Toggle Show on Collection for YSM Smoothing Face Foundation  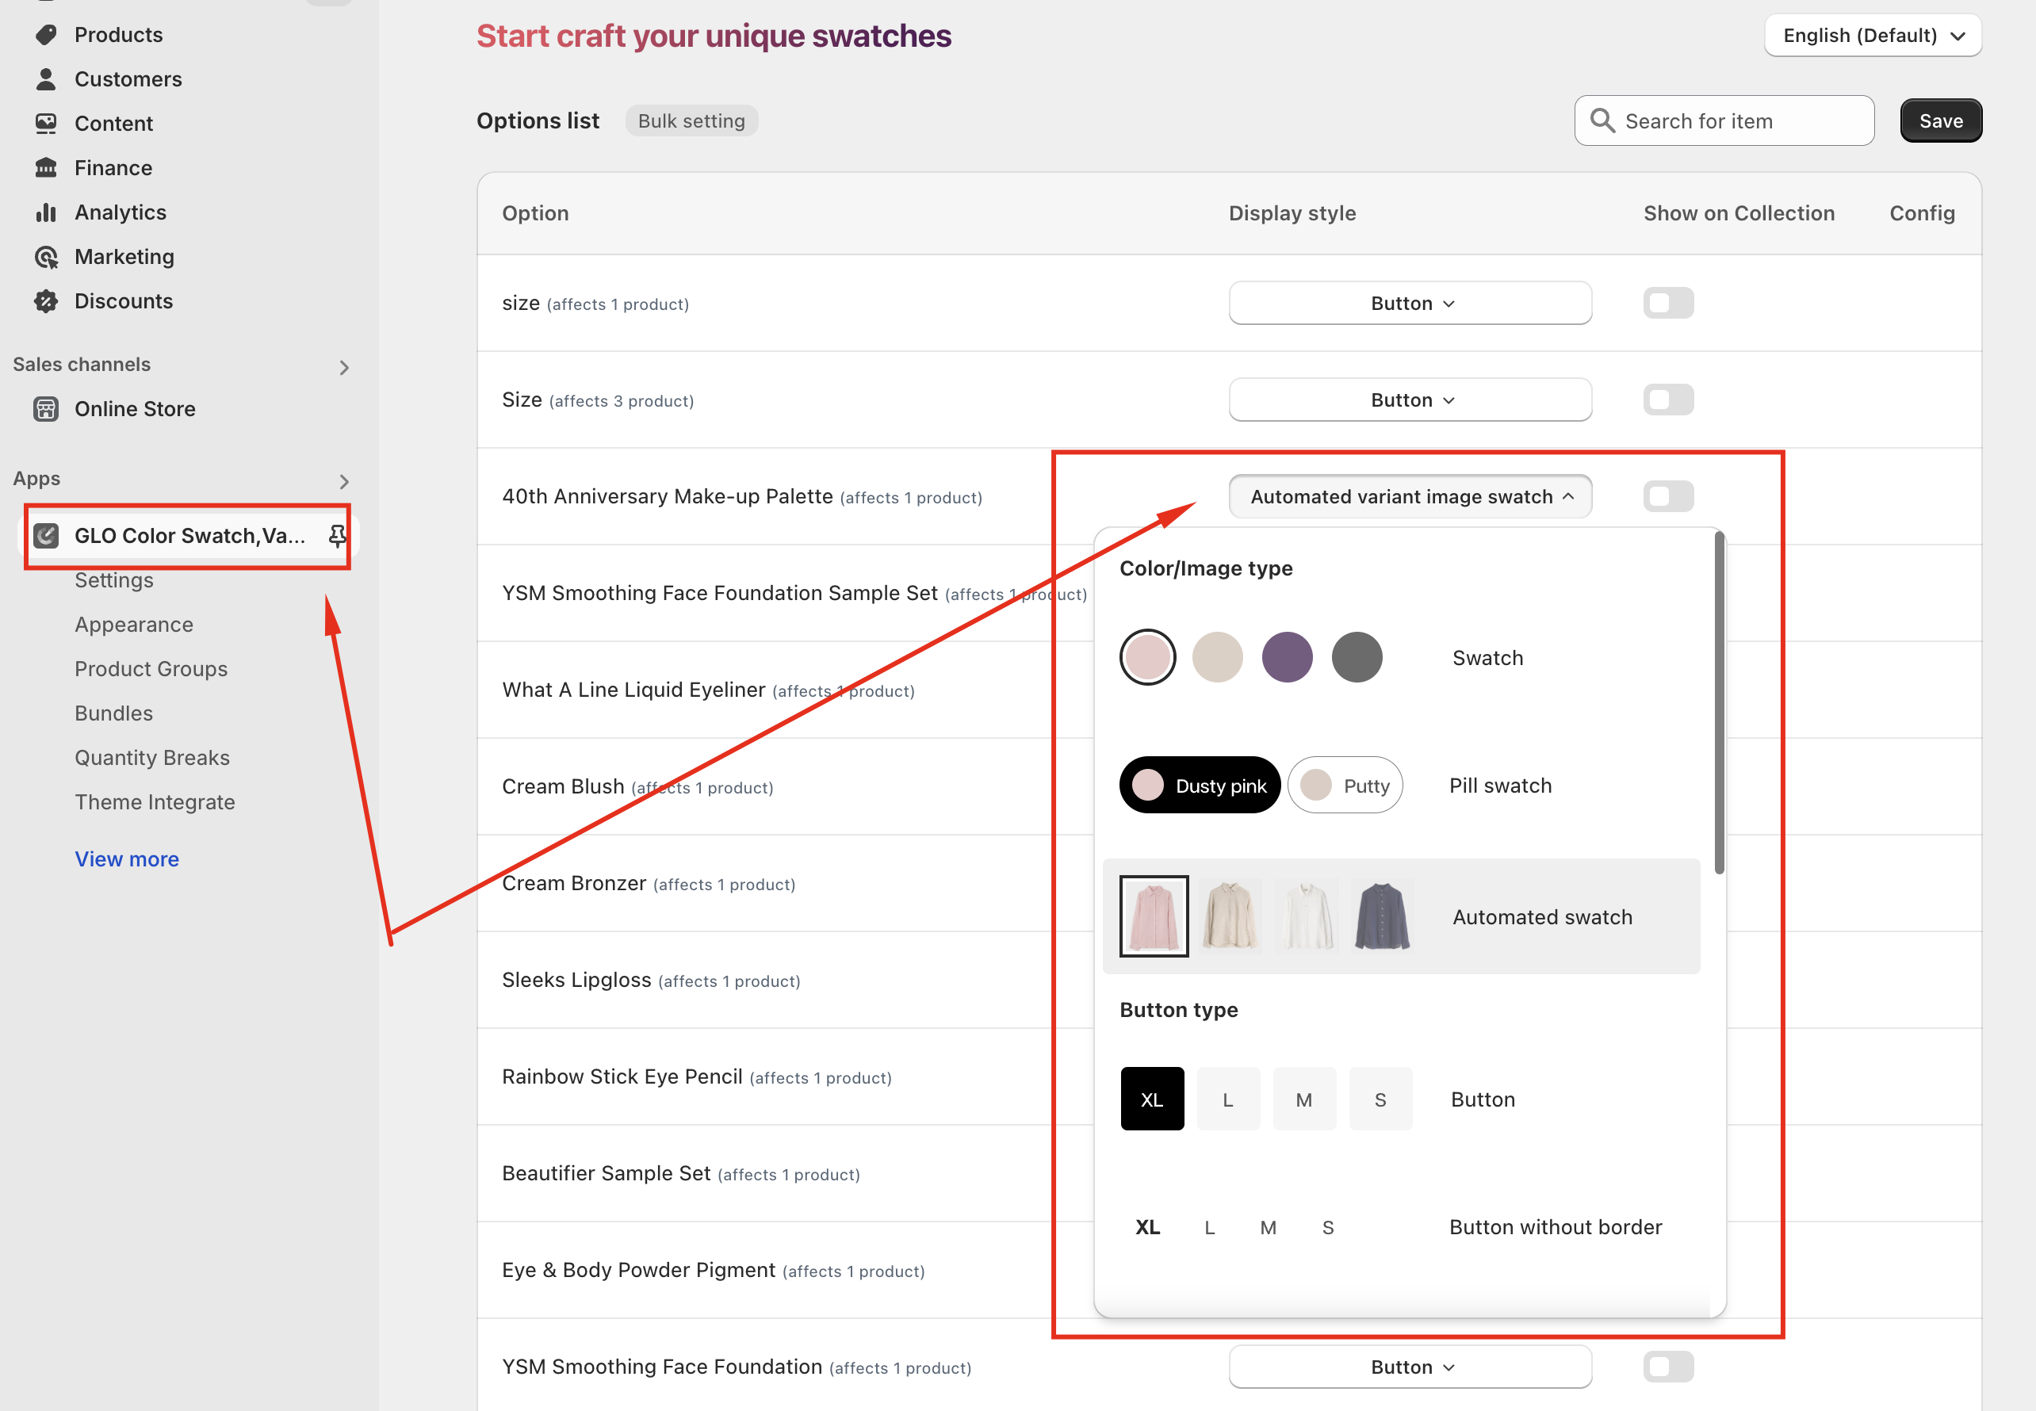(1667, 1367)
